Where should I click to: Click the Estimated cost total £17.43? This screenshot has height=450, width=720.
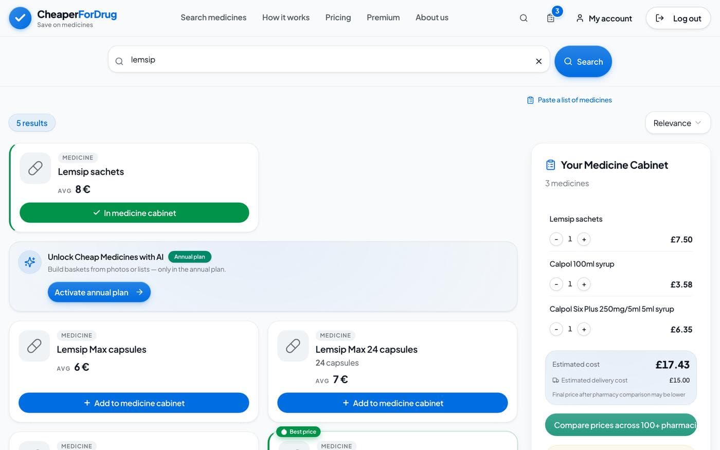point(672,365)
